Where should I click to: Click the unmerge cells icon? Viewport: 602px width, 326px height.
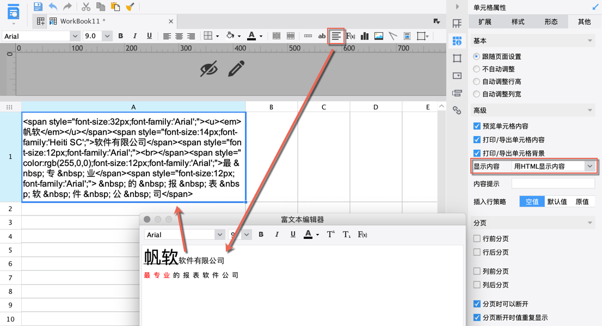point(291,36)
